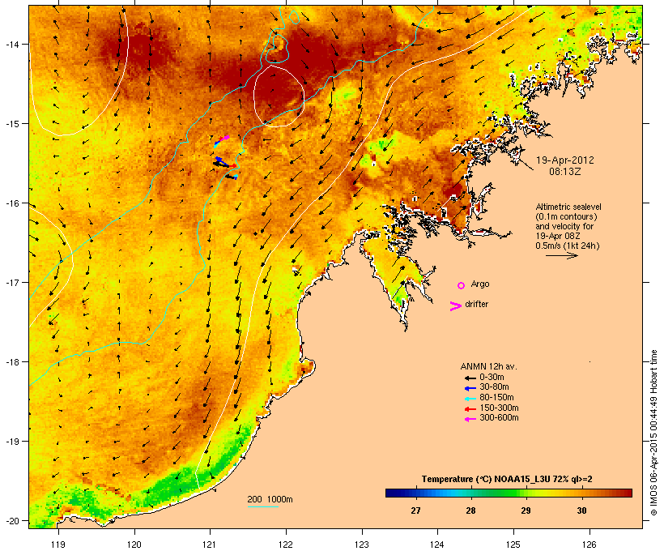Click the longitude axis label 120

click(134, 545)
